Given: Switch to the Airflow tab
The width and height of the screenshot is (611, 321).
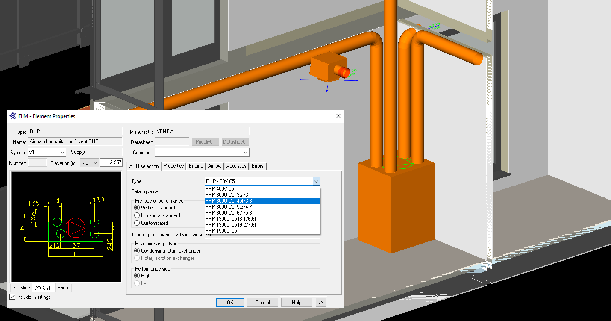Looking at the screenshot, I should point(214,166).
